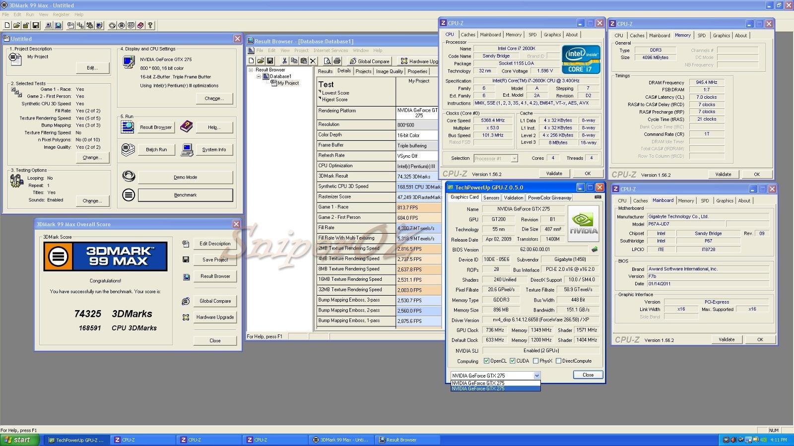Click Batch Run icon in Untitled project window
The height and width of the screenshot is (446, 794).
point(128,149)
